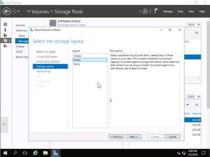Viewport: 210px width, 157px height.
Task: Choose the Mirror layout option
Action: click(x=90, y=60)
